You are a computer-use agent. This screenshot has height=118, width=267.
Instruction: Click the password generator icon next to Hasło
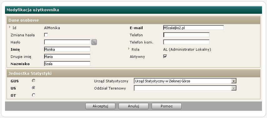pyautogui.click(x=94, y=42)
